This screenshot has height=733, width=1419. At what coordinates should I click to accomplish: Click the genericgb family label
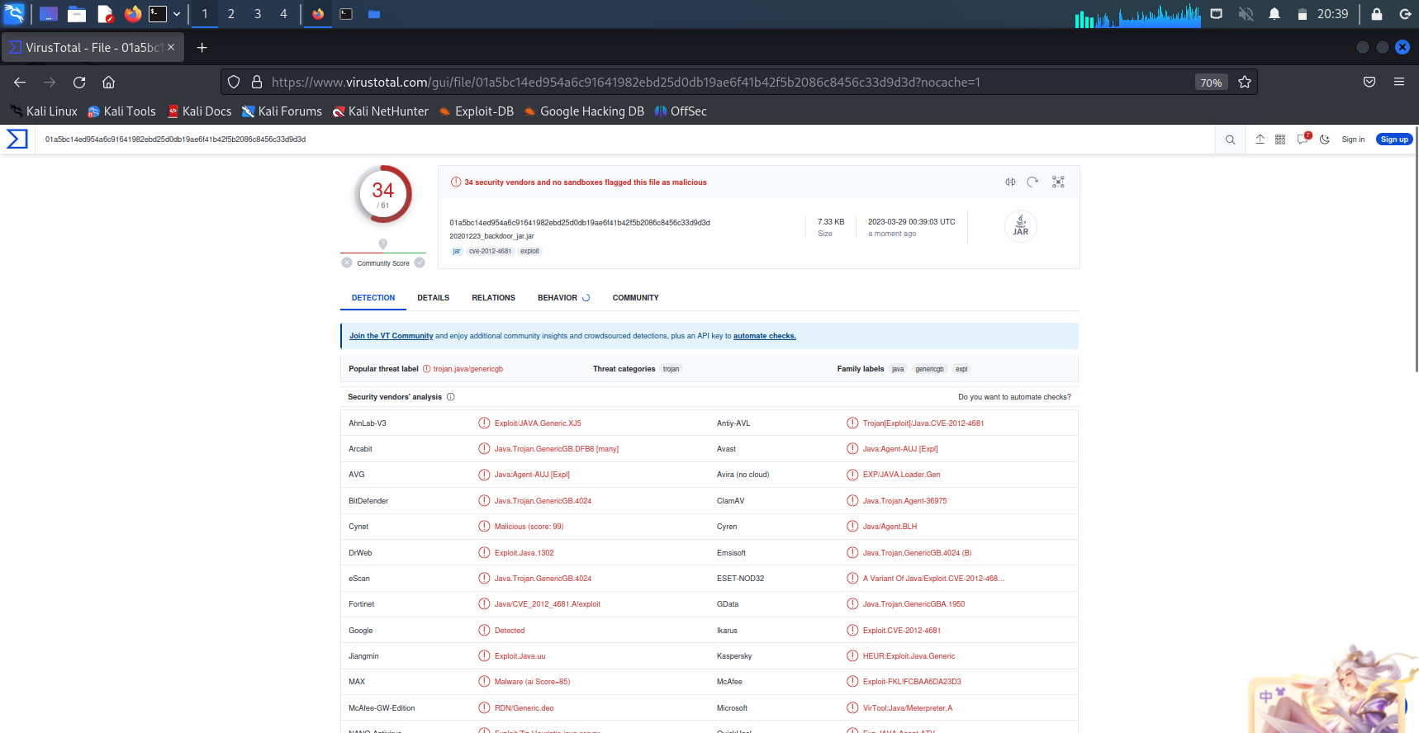coord(929,369)
